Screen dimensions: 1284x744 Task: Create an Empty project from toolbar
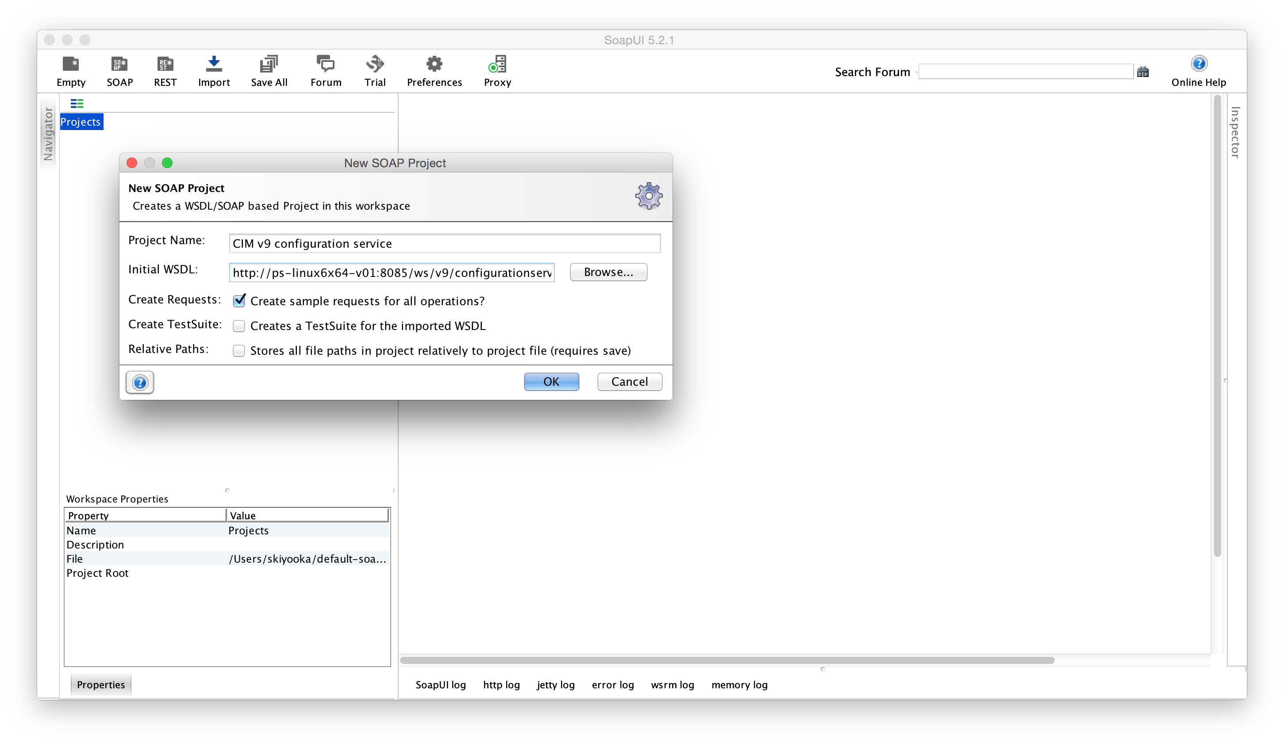71,71
